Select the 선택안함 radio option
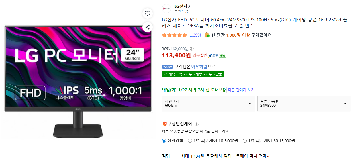355x163 pixels. 164,141
